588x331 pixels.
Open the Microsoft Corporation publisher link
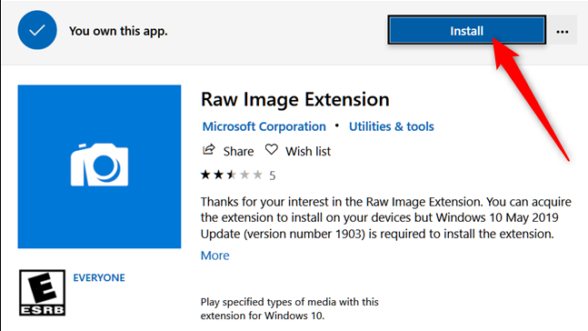[264, 126]
